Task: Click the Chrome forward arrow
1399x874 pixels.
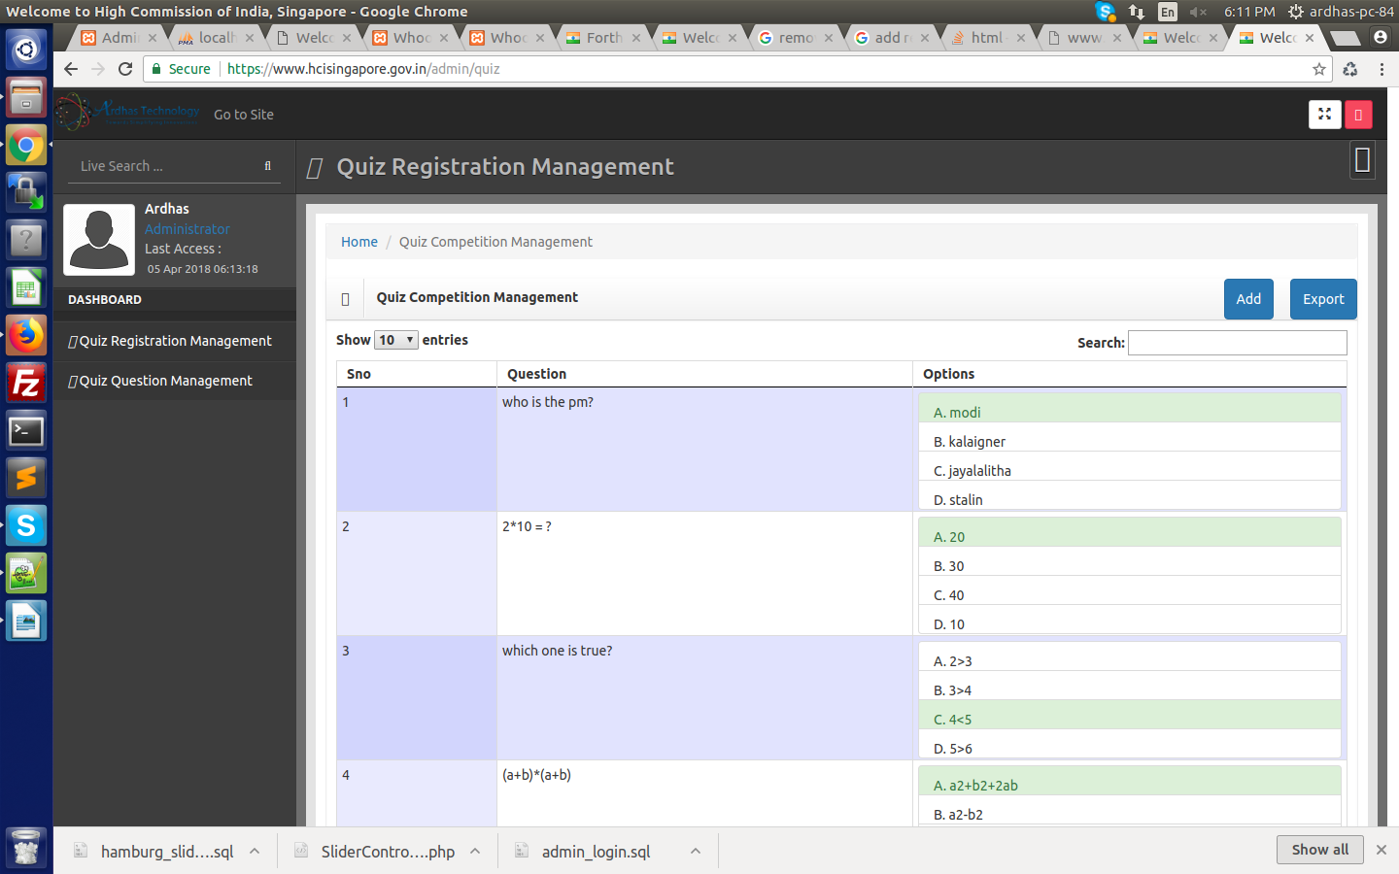Action: tap(98, 69)
